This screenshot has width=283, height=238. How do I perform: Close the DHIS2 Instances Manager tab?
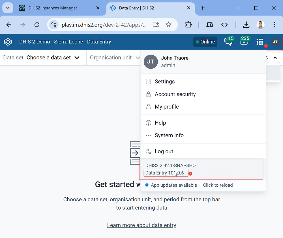coord(98,8)
